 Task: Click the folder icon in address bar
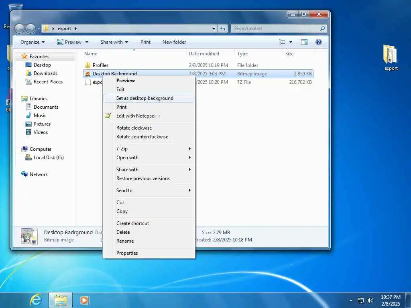click(46, 28)
